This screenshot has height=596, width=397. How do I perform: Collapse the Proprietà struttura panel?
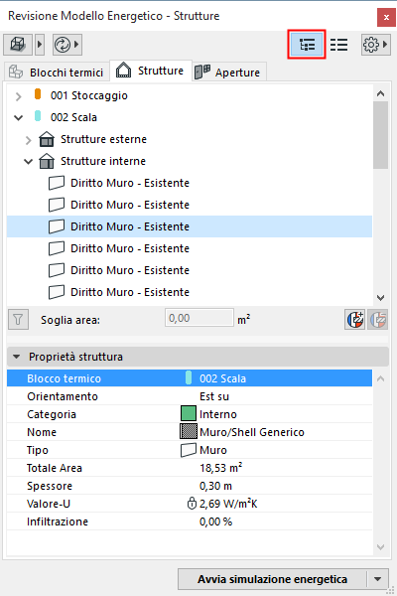[16, 357]
